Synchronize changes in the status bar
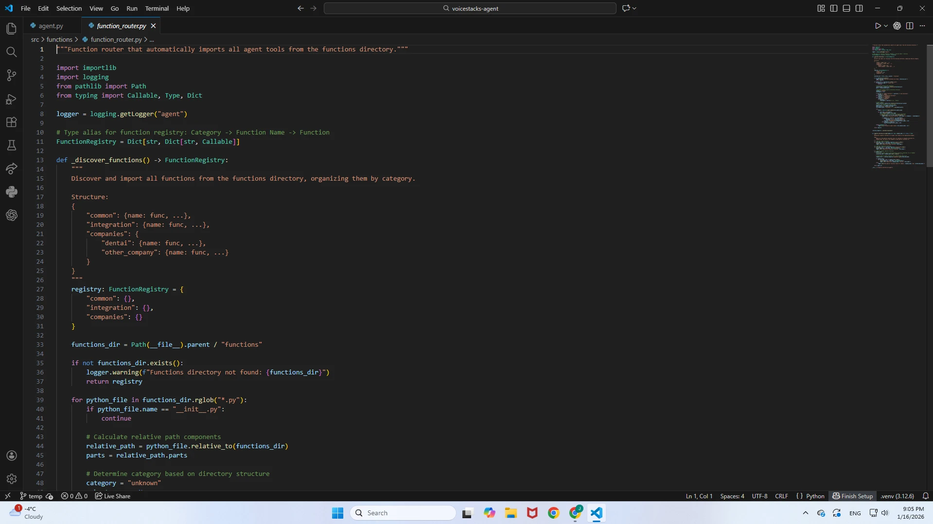This screenshot has width=933, height=524. pos(49,496)
